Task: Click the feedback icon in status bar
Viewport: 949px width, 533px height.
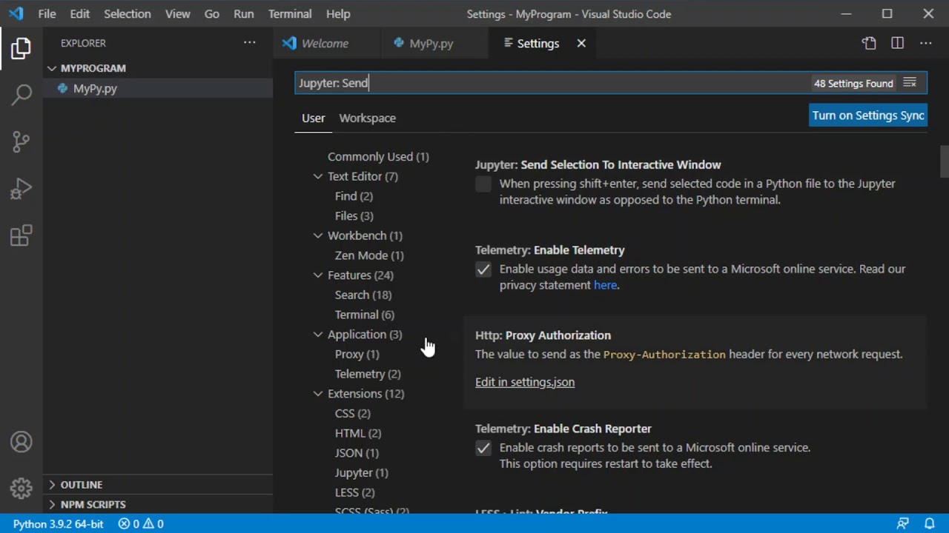Action: click(x=902, y=524)
